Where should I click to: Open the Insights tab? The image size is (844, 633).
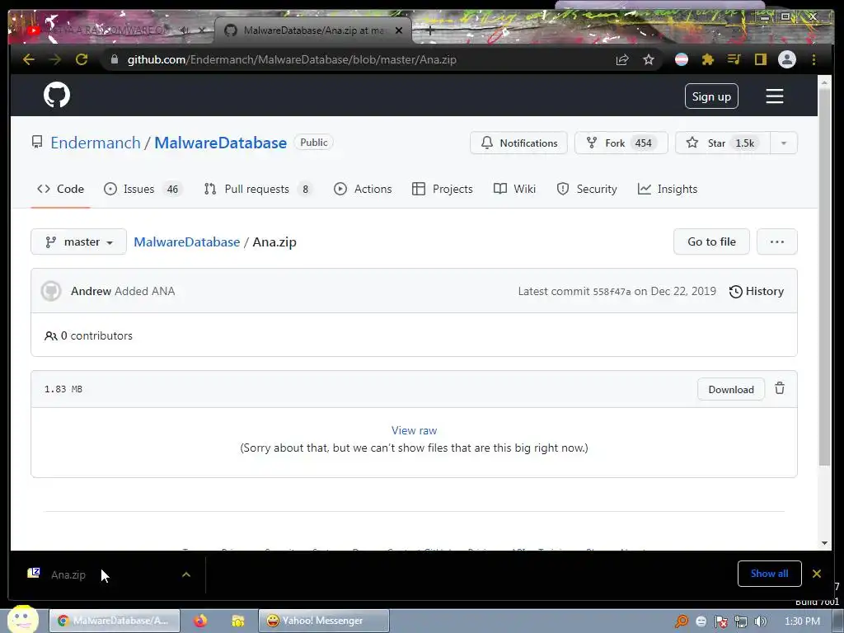pos(668,189)
